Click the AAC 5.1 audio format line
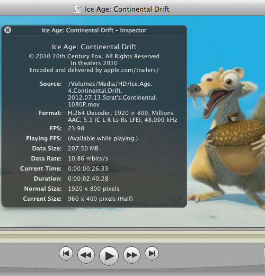The height and width of the screenshot is (276, 265). pyautogui.click(x=122, y=120)
